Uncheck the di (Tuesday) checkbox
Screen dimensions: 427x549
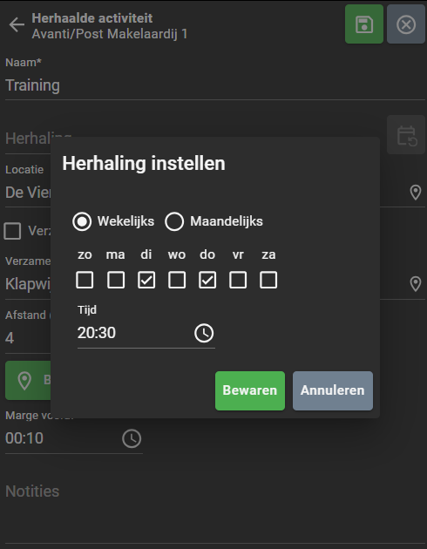[146, 280]
